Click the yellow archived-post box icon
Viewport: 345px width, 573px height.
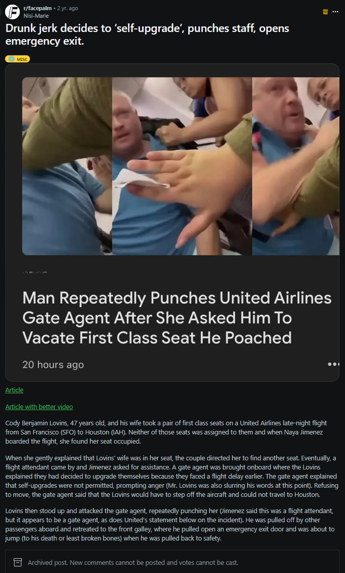tap(325, 12)
